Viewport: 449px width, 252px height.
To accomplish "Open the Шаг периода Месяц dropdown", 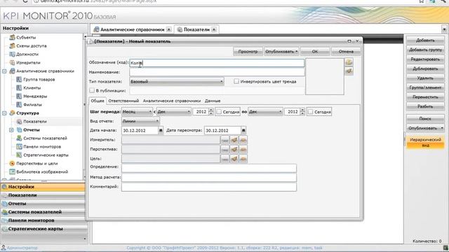I will 138,112.
